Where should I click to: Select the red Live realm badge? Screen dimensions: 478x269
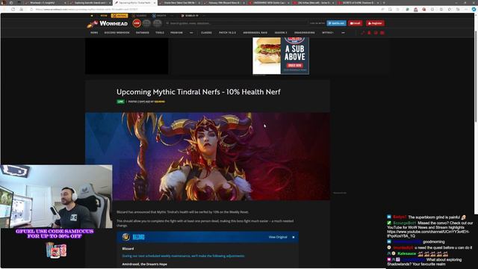tap(137, 23)
